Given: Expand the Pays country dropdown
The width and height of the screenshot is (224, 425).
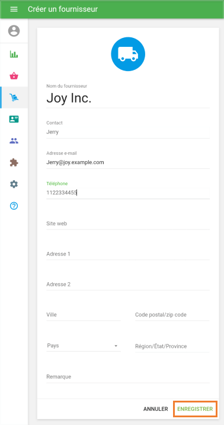Looking at the screenshot, I should click(x=84, y=346).
